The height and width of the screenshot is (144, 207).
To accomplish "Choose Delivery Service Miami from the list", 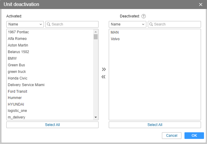I will pos(26,85).
